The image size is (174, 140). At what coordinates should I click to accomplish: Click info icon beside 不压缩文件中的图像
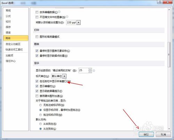tap(67, 17)
